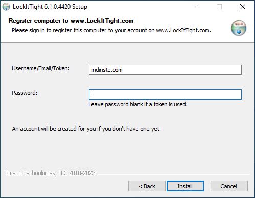255x198 pixels.
Task: Click the globe installer logo in the header
Action: coord(239,28)
